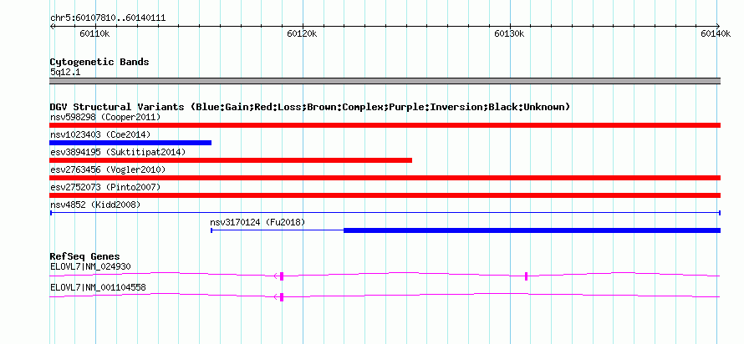The width and height of the screenshot is (744, 344).
Task: Click the 60130k ruler tick label
Action: click(x=509, y=33)
